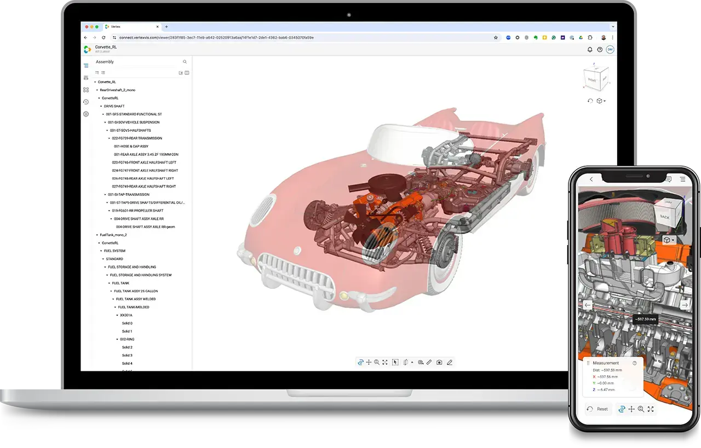Click the bookmark star in the address bar
The width and height of the screenshot is (701, 448).
pos(496,38)
